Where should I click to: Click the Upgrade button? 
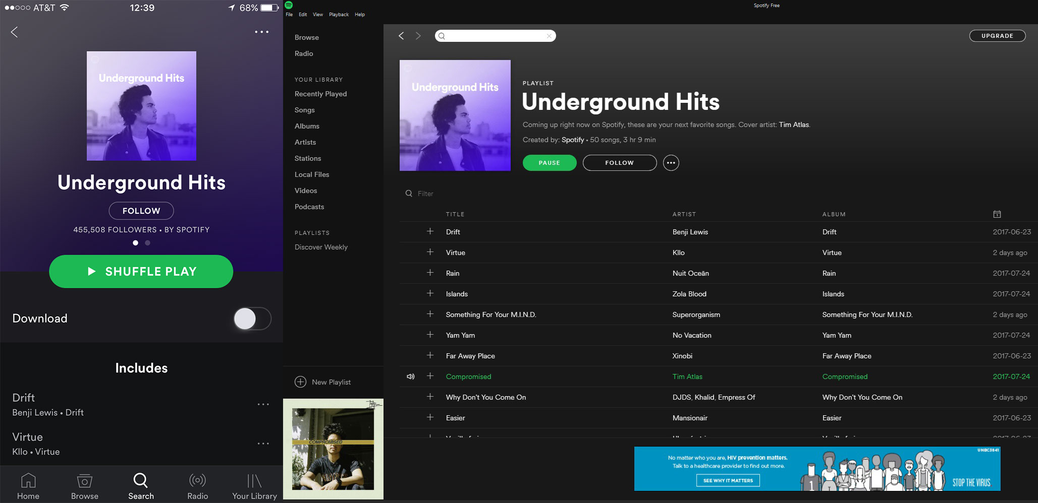997,36
